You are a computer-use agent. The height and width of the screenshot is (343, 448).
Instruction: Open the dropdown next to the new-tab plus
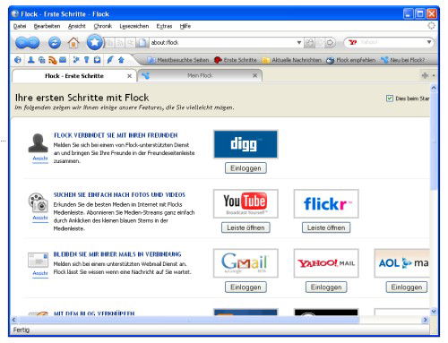[434, 75]
